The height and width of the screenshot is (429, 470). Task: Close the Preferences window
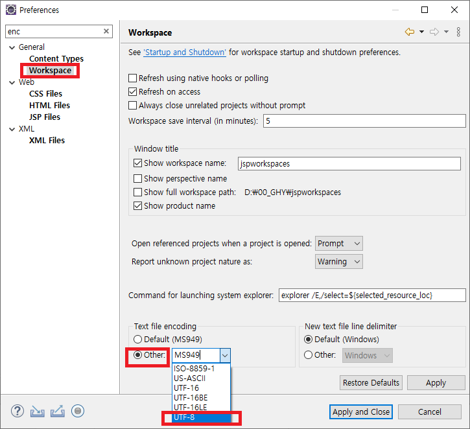coord(454,10)
